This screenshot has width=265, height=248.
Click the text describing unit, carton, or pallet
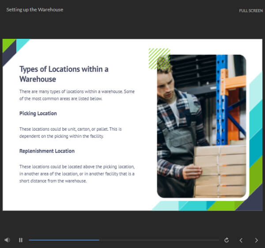point(77,132)
